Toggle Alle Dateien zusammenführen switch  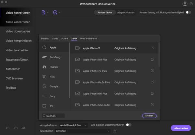point(129,125)
